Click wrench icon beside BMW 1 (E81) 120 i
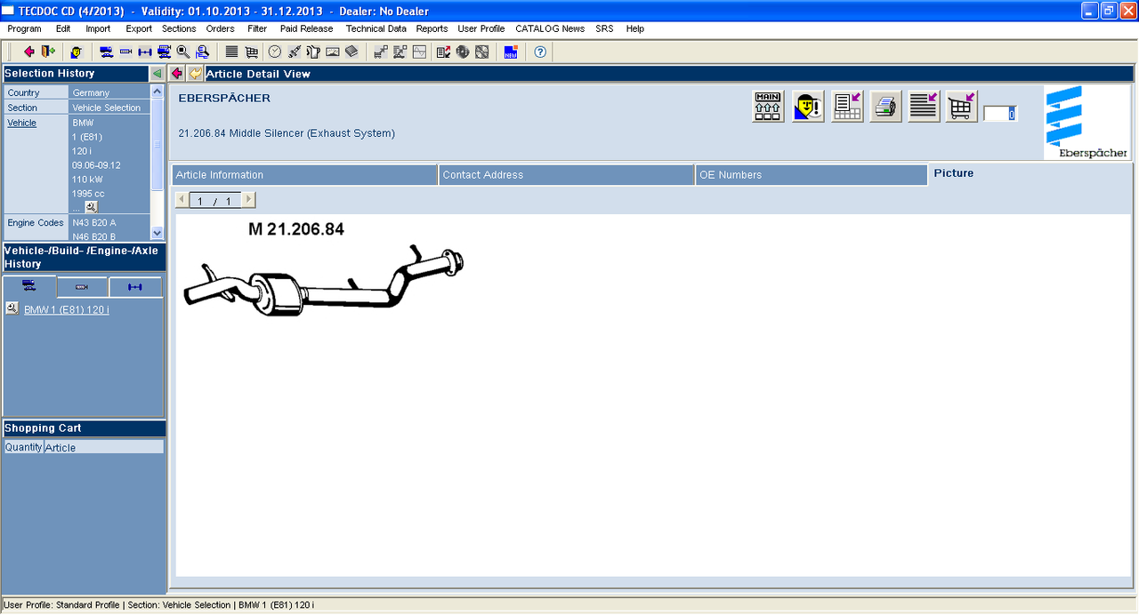The image size is (1139, 615). tap(12, 308)
